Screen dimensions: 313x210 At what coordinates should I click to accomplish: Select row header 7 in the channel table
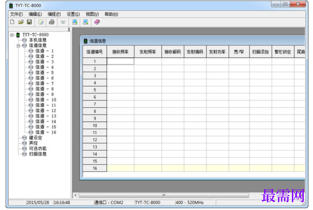point(95,104)
